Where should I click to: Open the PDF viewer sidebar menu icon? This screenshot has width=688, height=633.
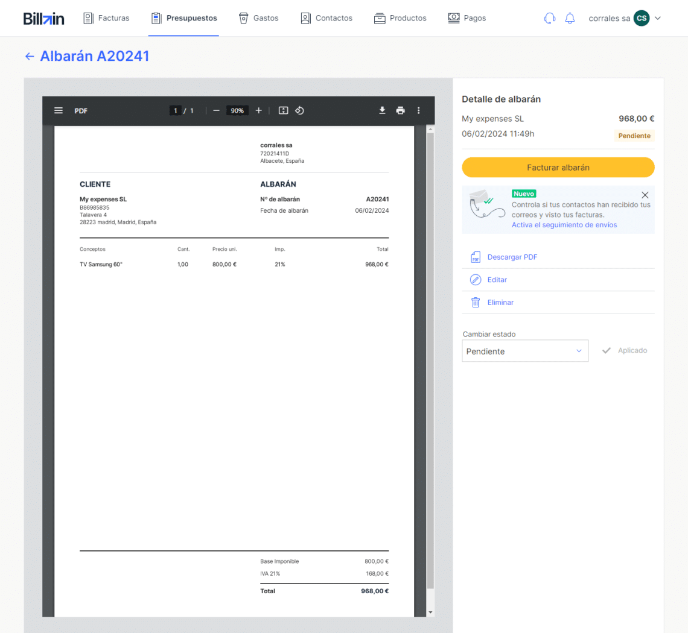pos(59,111)
